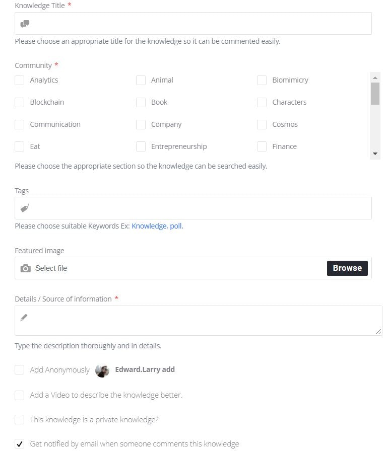Click the tag icon in Tags field
Screen dimensions: 387x452
[x=25, y=208]
